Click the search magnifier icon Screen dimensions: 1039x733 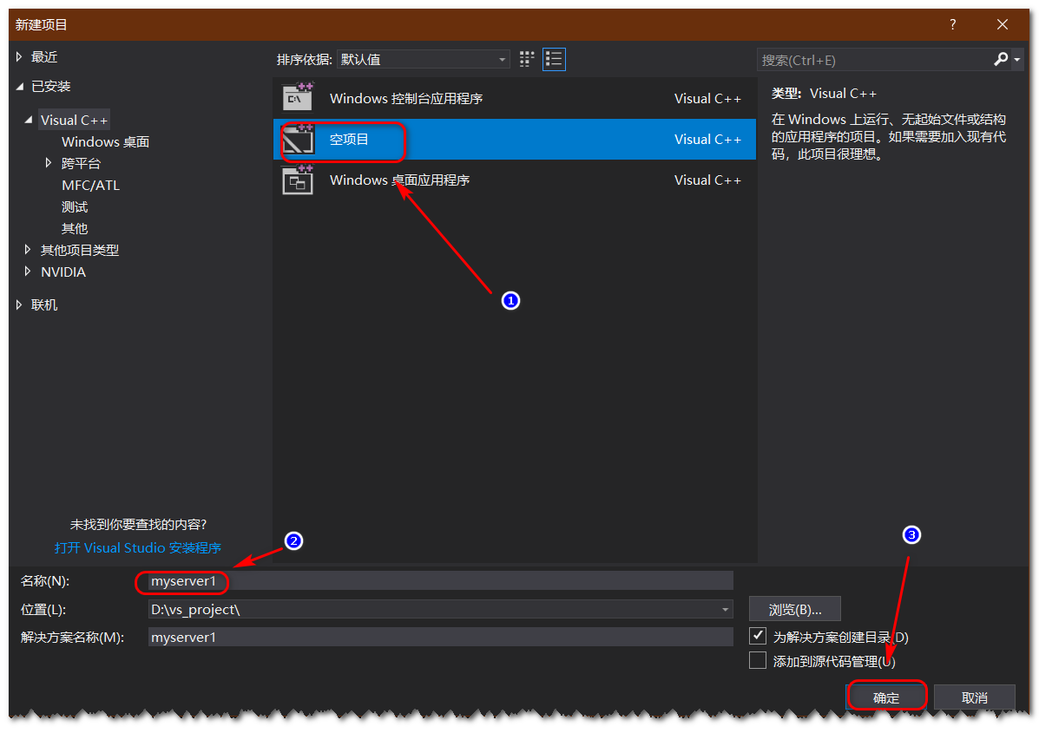(1001, 60)
